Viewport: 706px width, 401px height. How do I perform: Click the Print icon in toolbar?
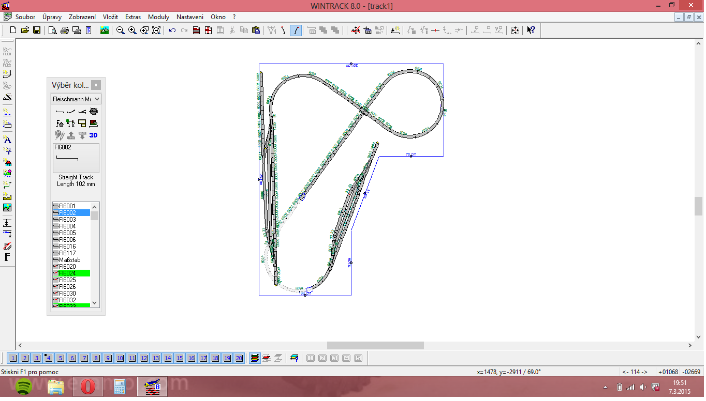pos(65,30)
